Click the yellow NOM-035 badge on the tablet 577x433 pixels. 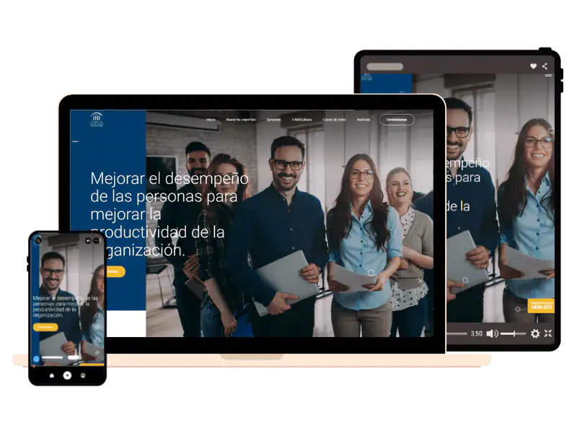pyautogui.click(x=541, y=306)
